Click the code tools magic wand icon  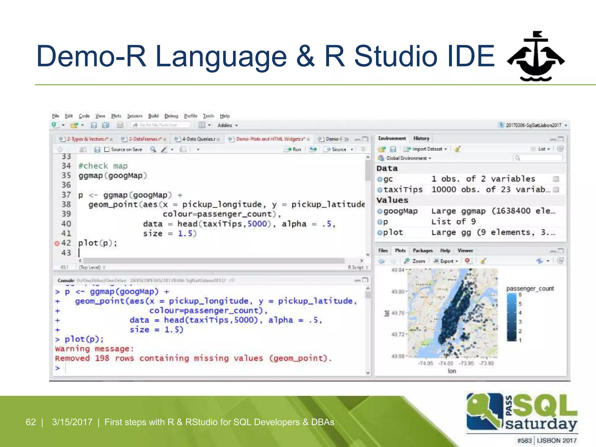click(164, 149)
